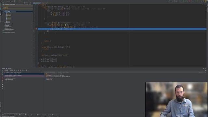
Task: Open the Debug panel gear settings
Action: [204, 68]
